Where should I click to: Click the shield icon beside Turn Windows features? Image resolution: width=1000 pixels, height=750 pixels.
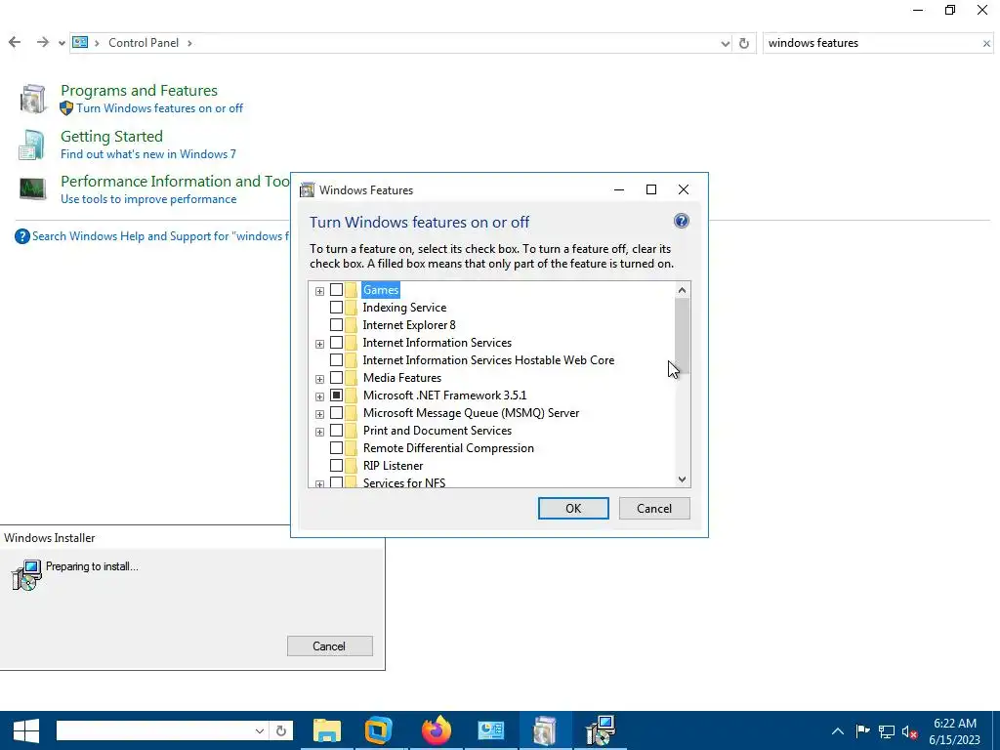click(66, 108)
